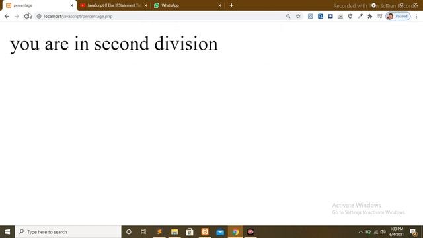Go back to the previous page

7,16
